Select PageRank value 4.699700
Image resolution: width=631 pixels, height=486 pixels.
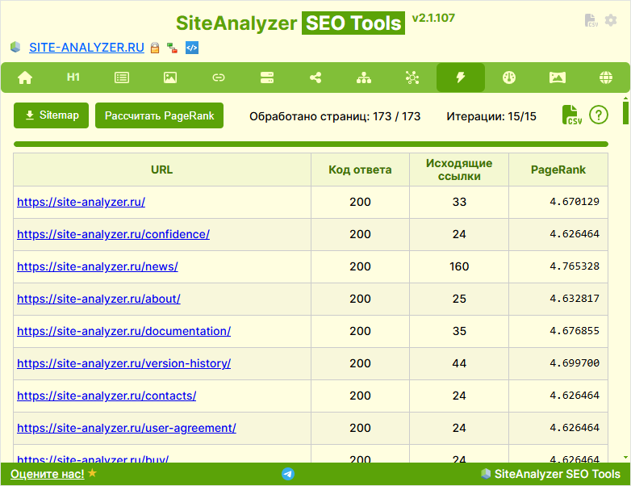pos(575,363)
